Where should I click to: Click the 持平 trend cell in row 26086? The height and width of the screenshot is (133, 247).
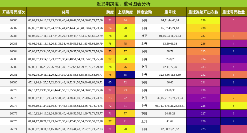pos(144,36)
